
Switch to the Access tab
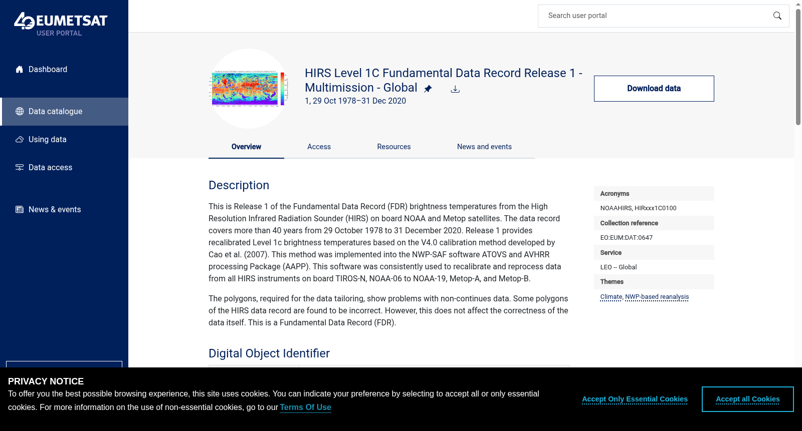[319, 147]
